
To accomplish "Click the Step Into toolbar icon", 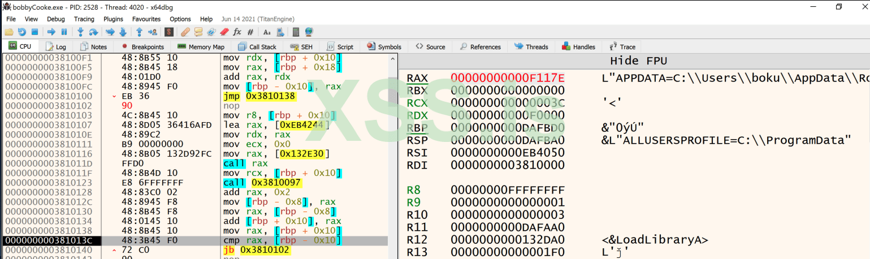I will (81, 32).
